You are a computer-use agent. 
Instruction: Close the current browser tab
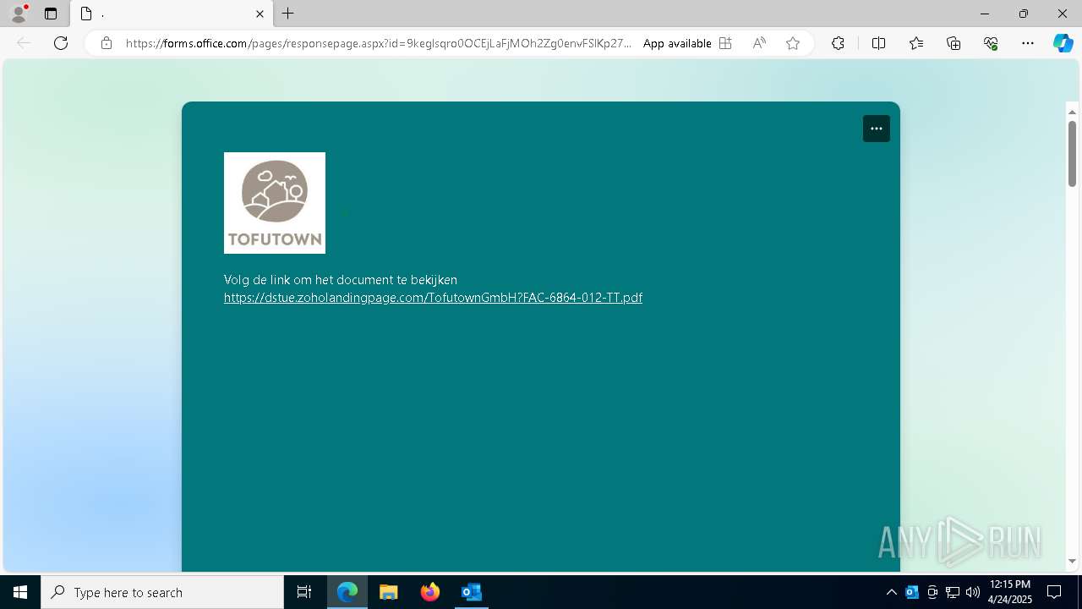click(x=260, y=14)
